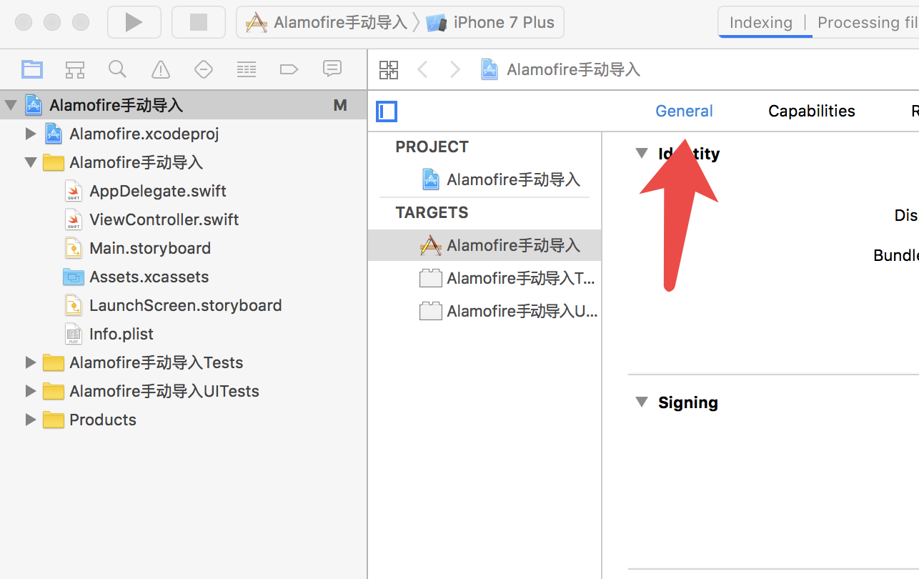Run the project with the Play button

tap(134, 22)
